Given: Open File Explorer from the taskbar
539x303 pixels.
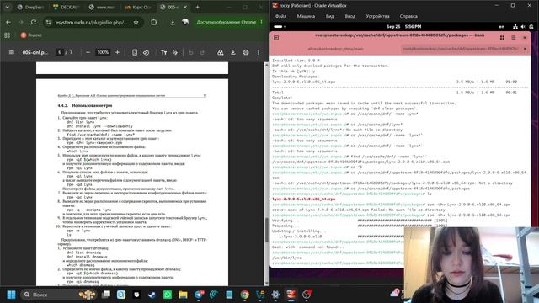Looking at the screenshot, I should (183, 295).
